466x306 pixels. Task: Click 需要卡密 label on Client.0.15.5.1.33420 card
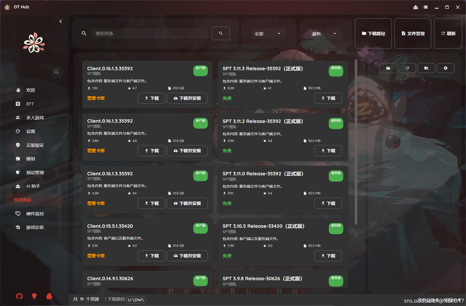(x=96, y=256)
